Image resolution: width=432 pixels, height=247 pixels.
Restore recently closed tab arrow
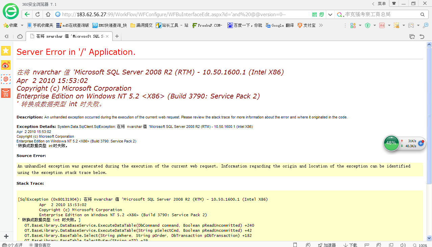click(x=422, y=36)
